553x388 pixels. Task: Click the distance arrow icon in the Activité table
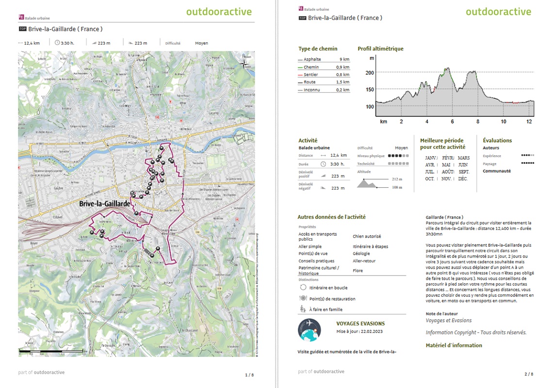pyautogui.click(x=323, y=155)
